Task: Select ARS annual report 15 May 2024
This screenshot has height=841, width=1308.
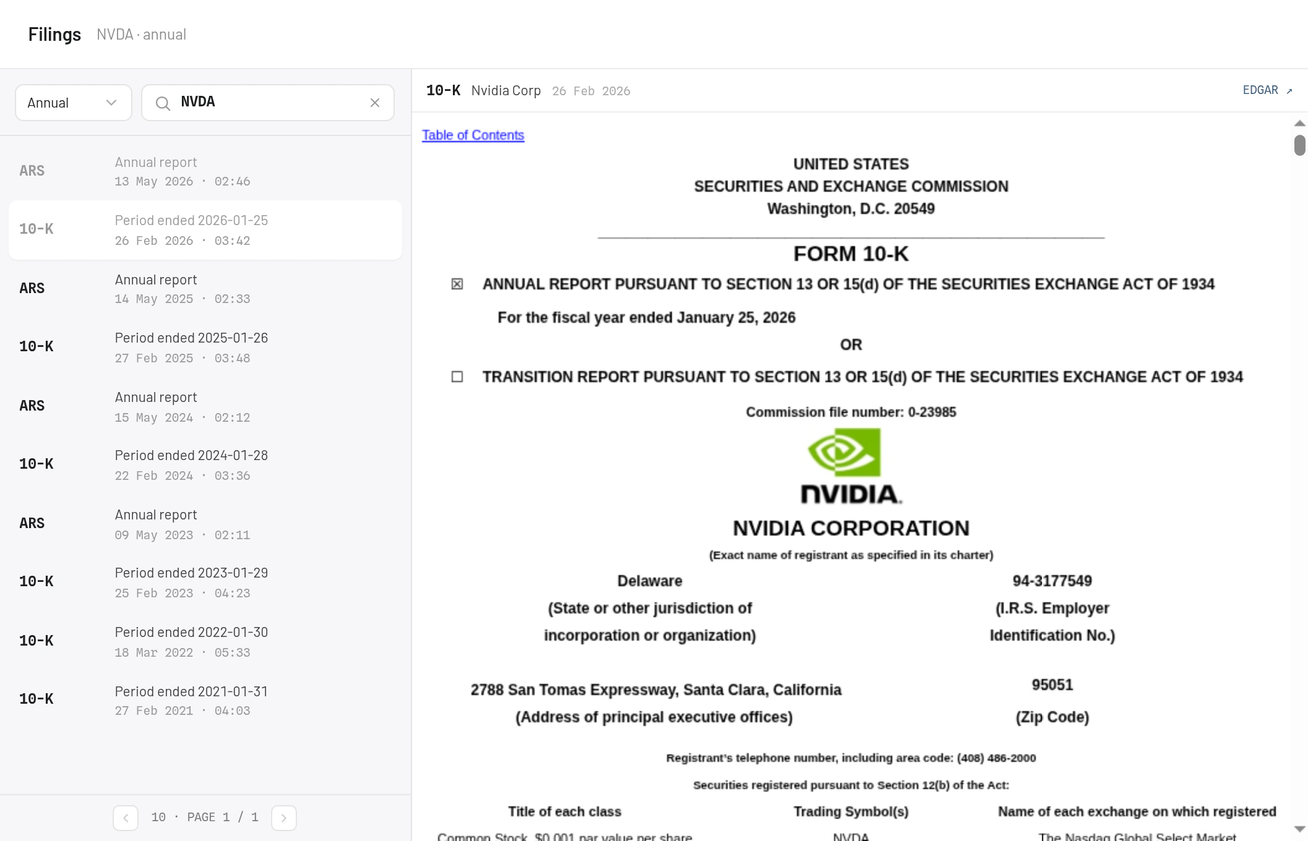Action: (205, 406)
